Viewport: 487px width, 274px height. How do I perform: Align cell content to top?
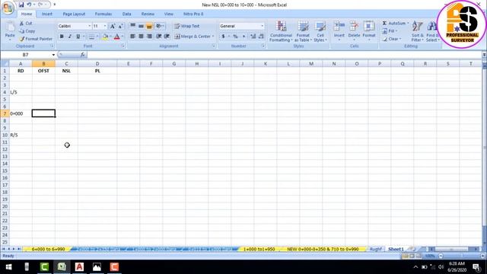[132, 26]
